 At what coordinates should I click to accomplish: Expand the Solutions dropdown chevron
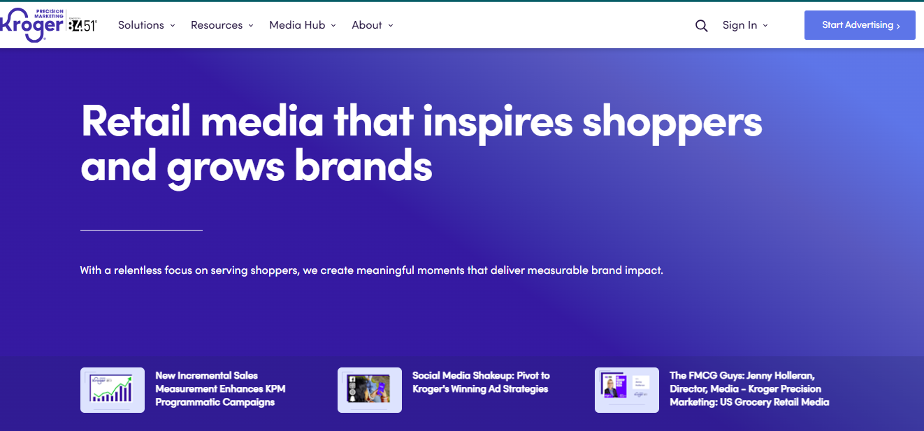173,26
